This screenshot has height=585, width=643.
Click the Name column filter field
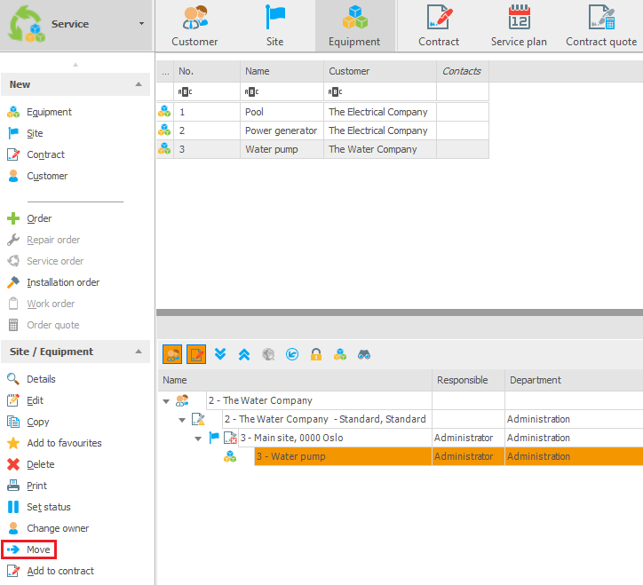(x=281, y=91)
